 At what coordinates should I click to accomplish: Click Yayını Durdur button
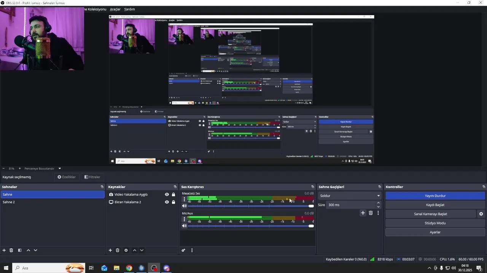(x=435, y=196)
